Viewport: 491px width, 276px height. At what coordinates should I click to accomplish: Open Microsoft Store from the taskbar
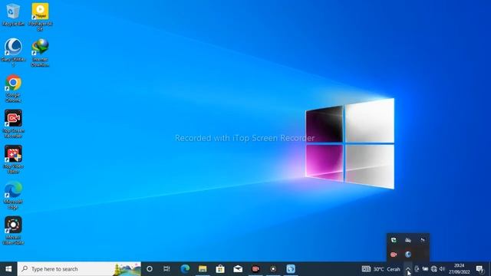coord(220,269)
